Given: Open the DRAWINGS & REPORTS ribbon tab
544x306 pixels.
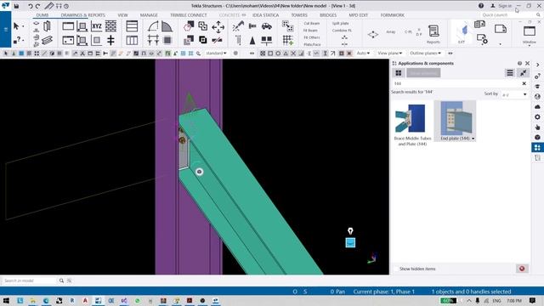Looking at the screenshot, I should coord(82,15).
